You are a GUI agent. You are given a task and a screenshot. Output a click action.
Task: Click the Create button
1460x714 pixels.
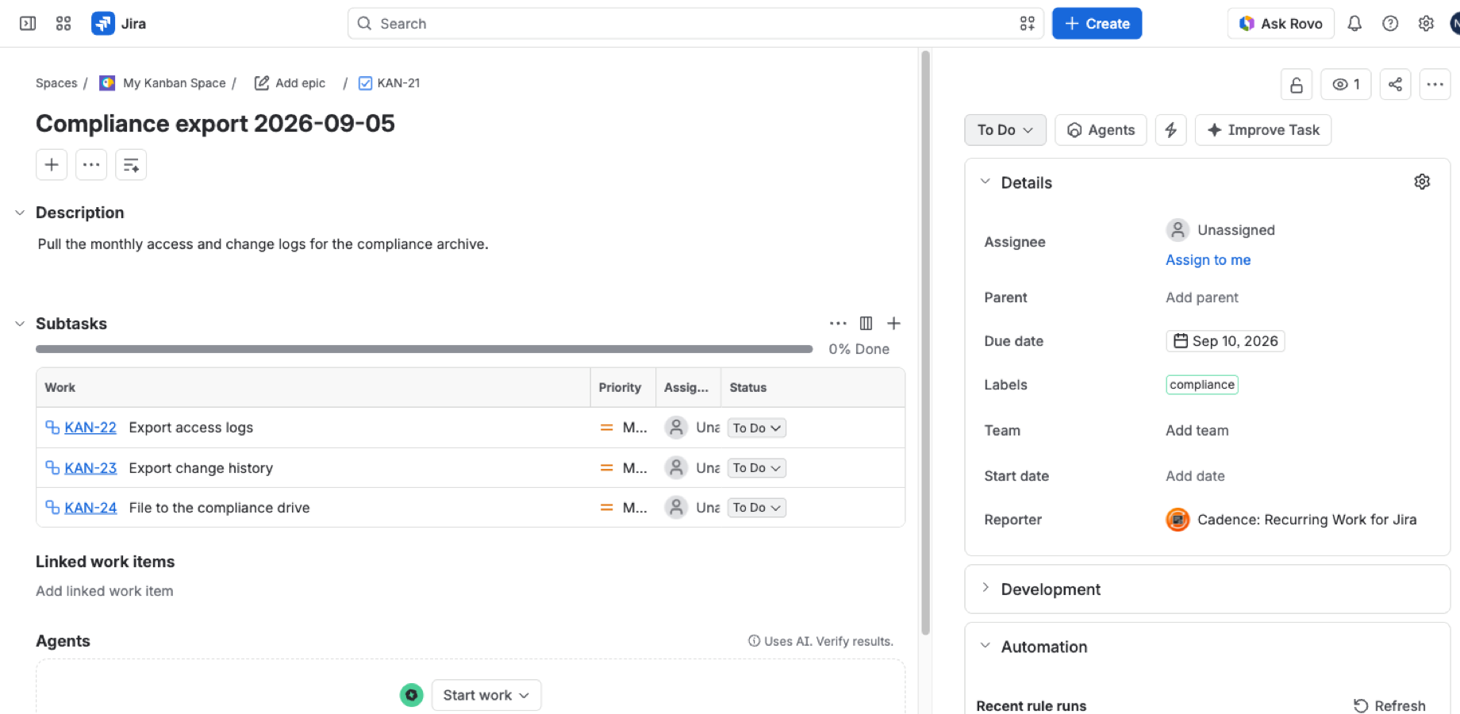tap(1097, 24)
